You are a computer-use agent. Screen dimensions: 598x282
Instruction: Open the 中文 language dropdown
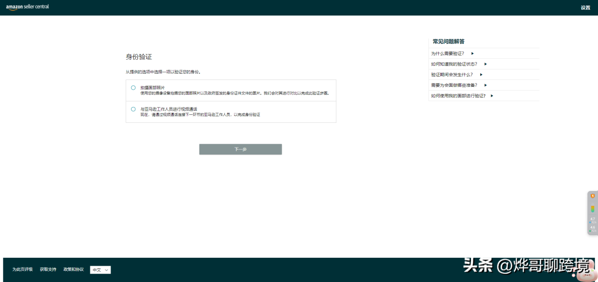100,270
